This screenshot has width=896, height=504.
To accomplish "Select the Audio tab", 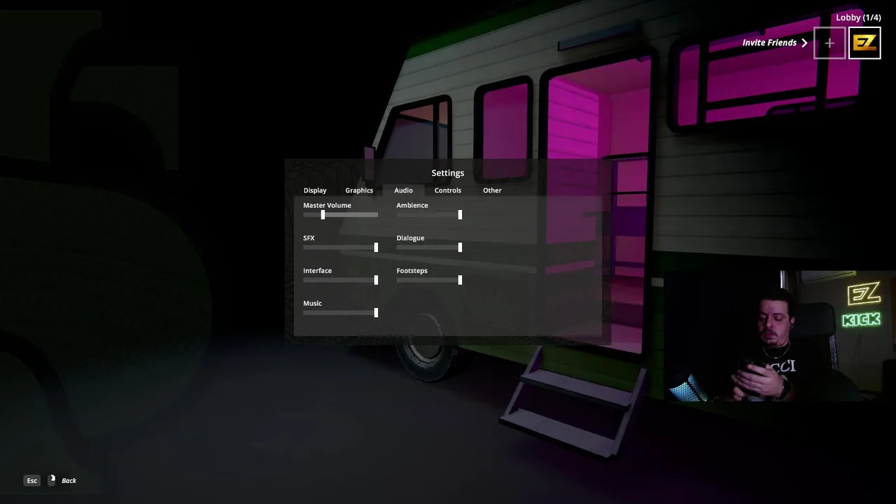I will (x=403, y=190).
